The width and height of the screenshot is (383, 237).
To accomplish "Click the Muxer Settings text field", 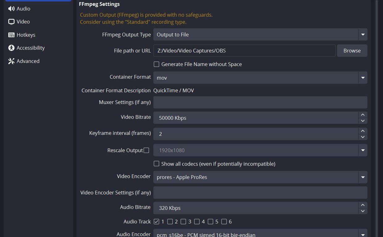I will (x=260, y=102).
